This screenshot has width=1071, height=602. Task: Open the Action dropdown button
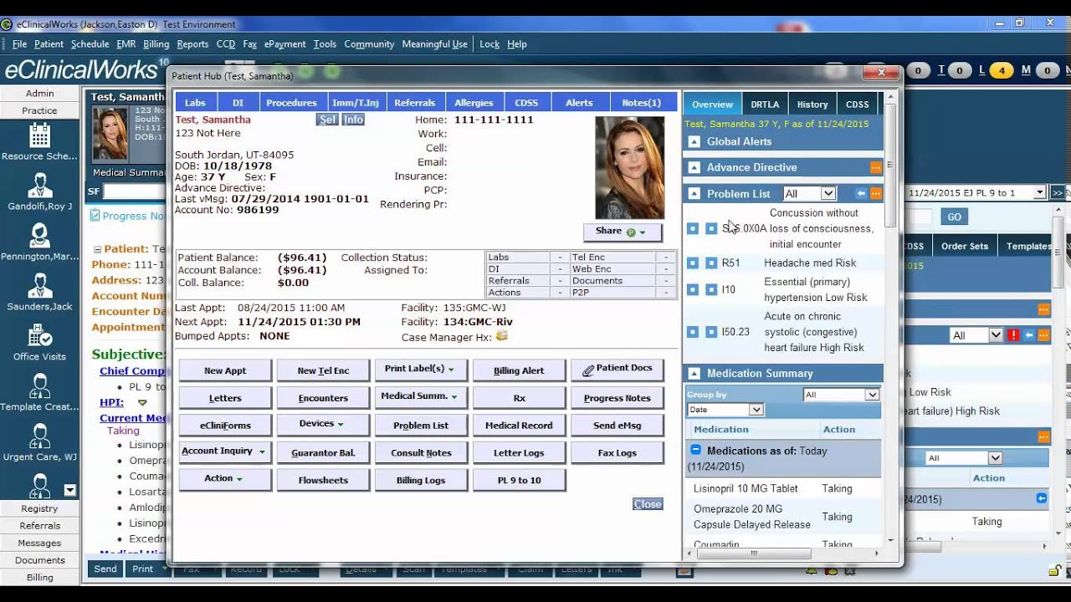225,479
